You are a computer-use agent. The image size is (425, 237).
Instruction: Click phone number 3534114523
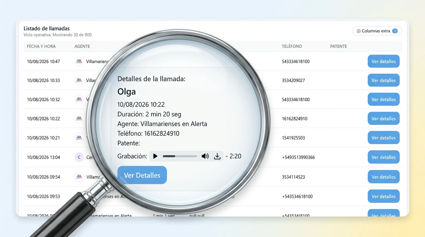tap(293, 177)
